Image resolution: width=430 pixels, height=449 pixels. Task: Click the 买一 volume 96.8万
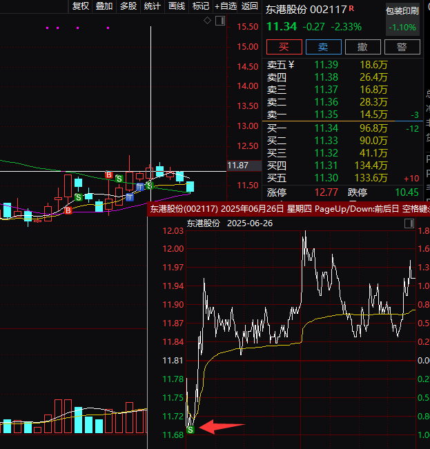click(373, 128)
